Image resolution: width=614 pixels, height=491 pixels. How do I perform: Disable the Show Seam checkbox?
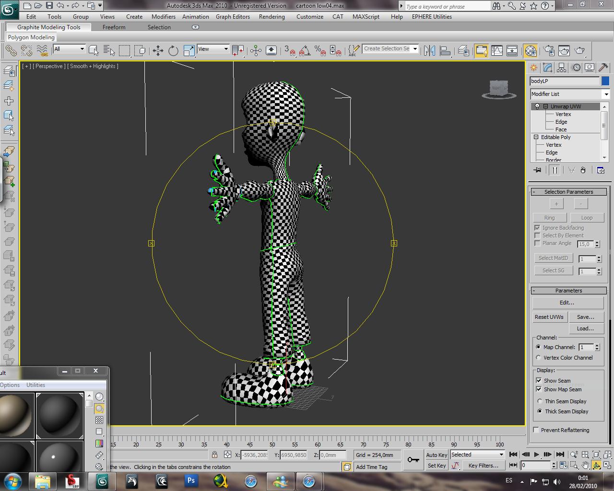[x=539, y=380]
